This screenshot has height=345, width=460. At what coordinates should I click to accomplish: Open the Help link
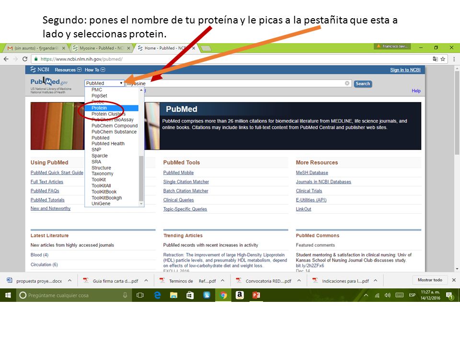416,91
